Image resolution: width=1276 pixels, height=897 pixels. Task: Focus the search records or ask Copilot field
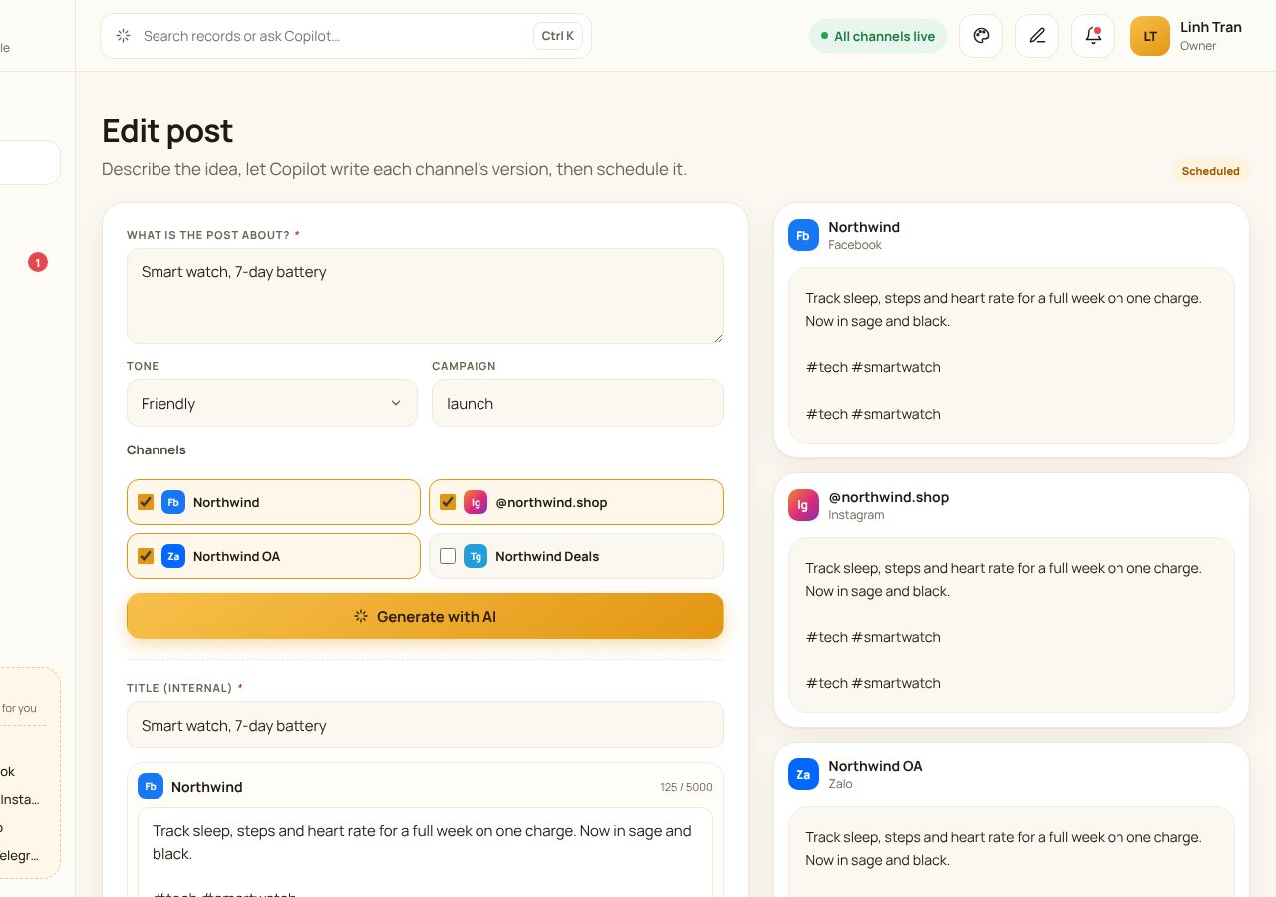(346, 36)
